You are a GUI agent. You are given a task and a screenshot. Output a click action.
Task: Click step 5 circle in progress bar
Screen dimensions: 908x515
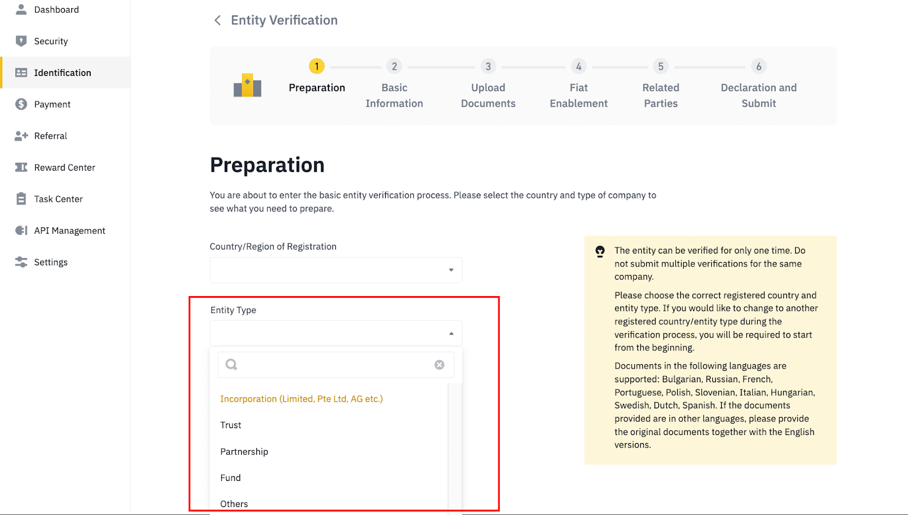(661, 66)
